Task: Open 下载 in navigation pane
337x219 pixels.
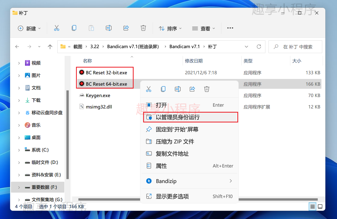Action: coord(36,100)
